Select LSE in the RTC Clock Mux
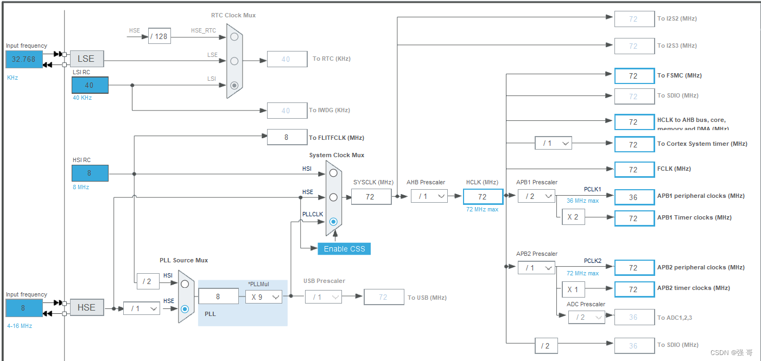This screenshot has width=761, height=361. click(234, 60)
